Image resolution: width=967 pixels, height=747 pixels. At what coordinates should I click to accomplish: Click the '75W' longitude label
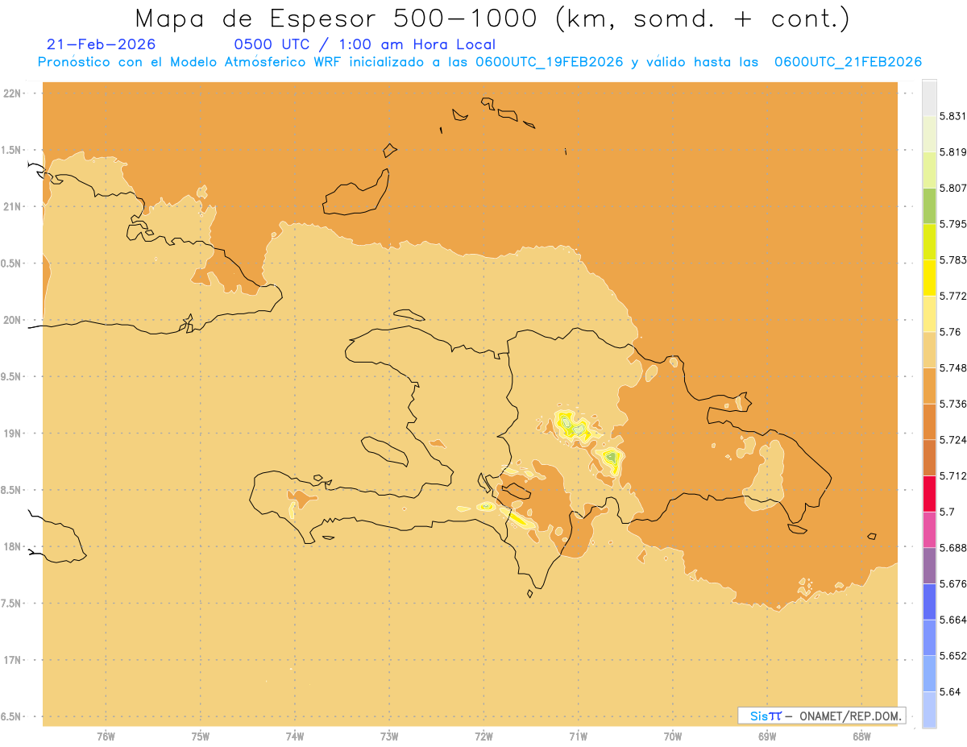[201, 736]
